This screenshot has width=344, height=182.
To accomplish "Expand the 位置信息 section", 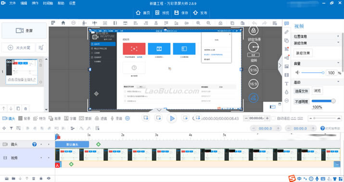I will [338, 37].
